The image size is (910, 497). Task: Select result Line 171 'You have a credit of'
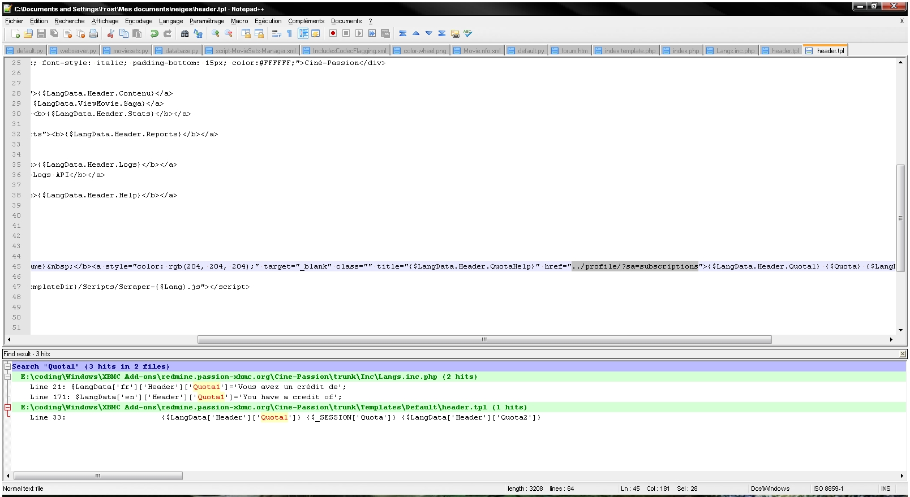pyautogui.click(x=186, y=397)
